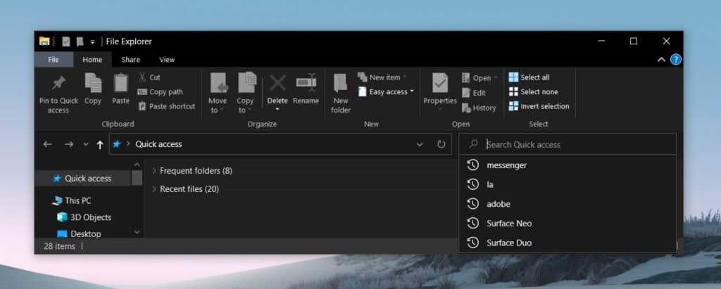Open Properties from the ribbon
721x289 pixels.
(440, 84)
